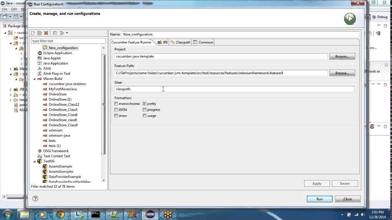The height and width of the screenshot is (220, 392).
Task: Click the duplicate configuration icon
Action: pyautogui.click(x=40, y=33)
